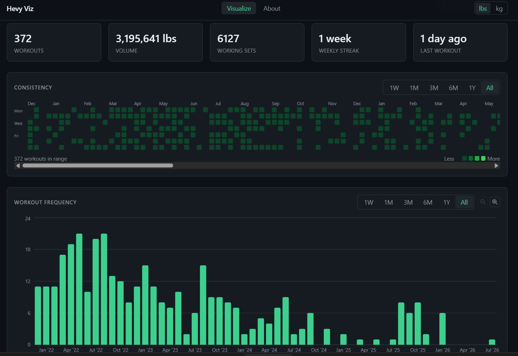The image size is (518, 356).
Task: Click the Aug month label in heatmap
Action: (x=245, y=104)
